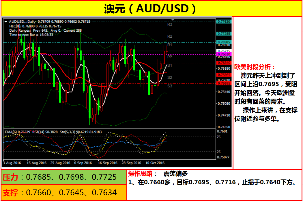Click the red 支撑 label
This screenshot has width=303, height=201.
tap(10, 193)
